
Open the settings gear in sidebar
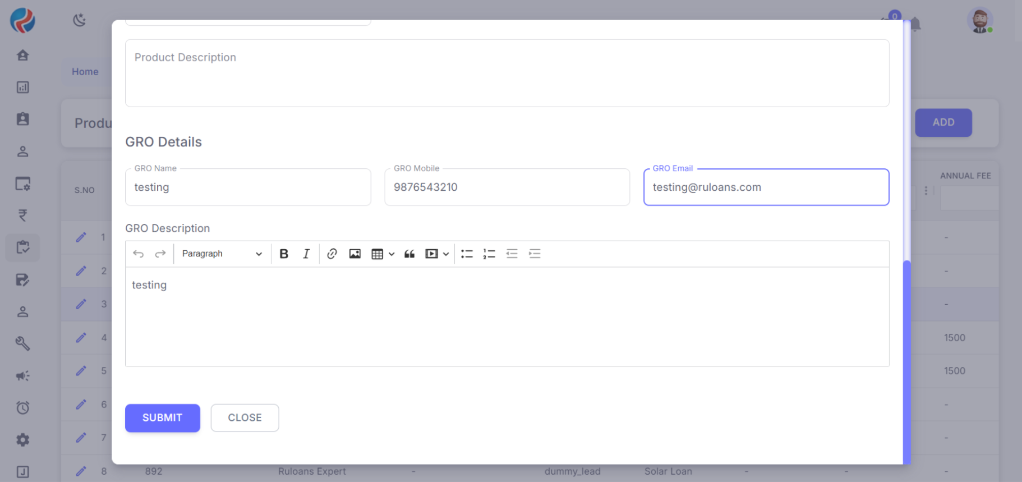pyautogui.click(x=22, y=440)
